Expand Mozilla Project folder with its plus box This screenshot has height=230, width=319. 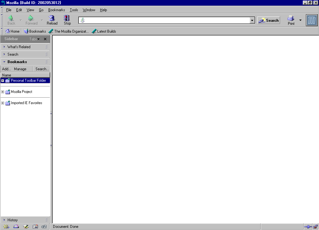click(x=2, y=92)
